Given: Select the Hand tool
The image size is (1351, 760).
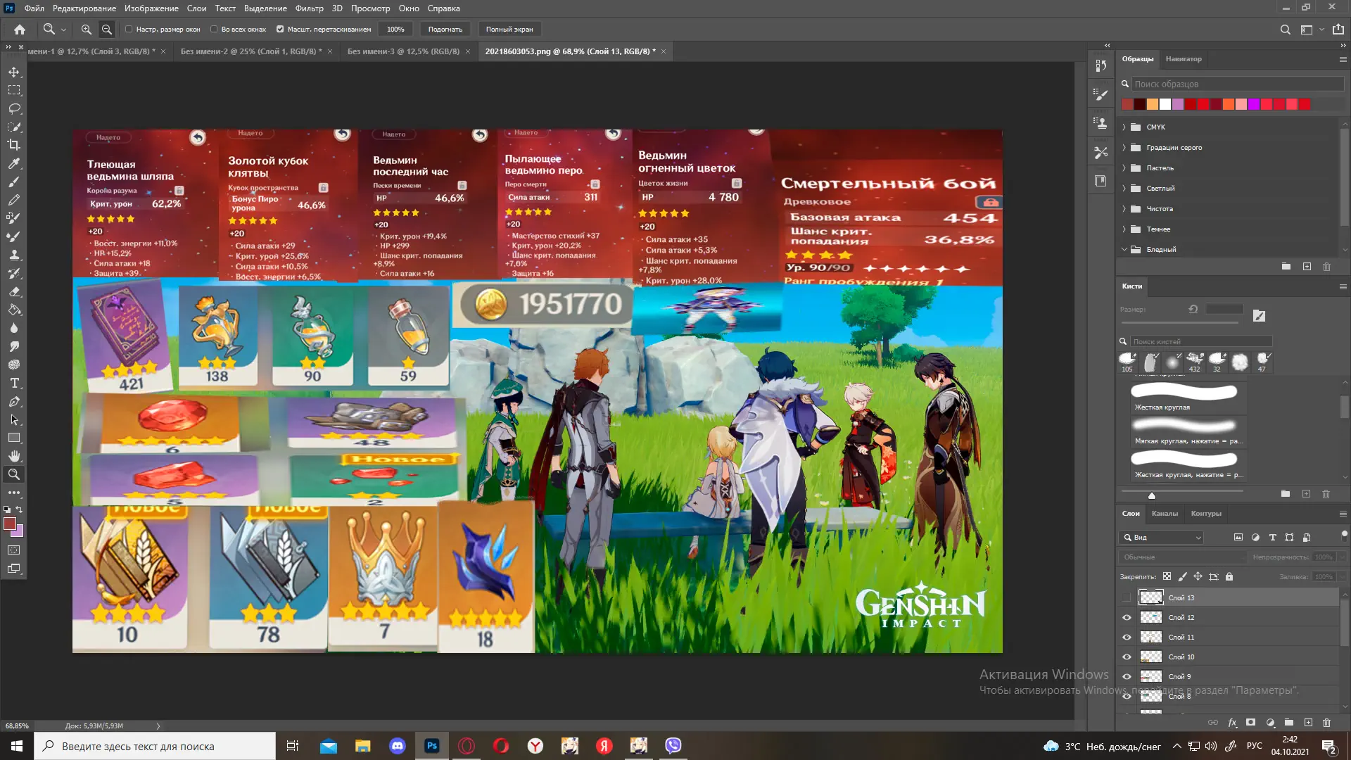Looking at the screenshot, I should tap(14, 456).
